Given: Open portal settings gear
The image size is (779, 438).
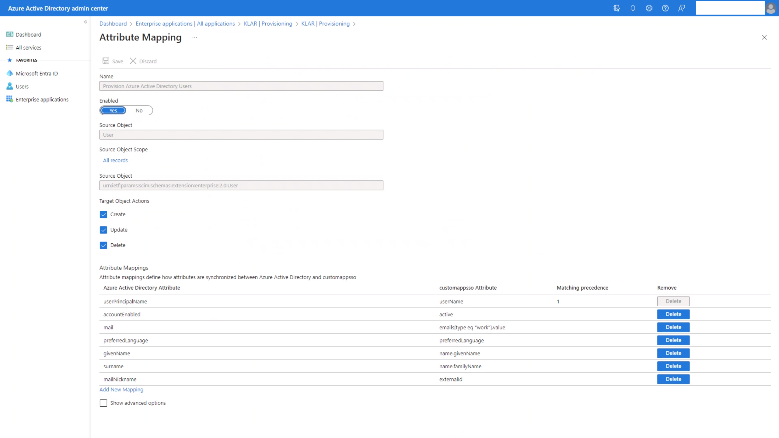Looking at the screenshot, I should [x=649, y=8].
